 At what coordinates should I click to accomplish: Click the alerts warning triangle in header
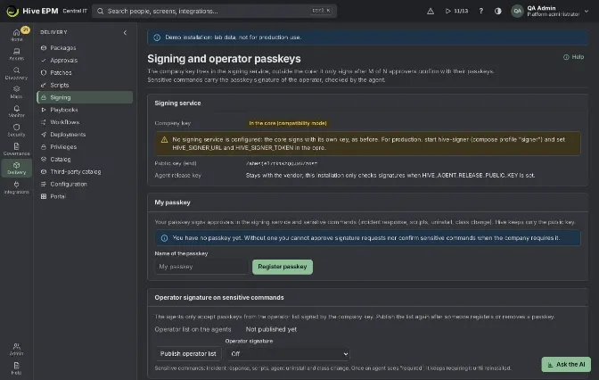(431, 11)
